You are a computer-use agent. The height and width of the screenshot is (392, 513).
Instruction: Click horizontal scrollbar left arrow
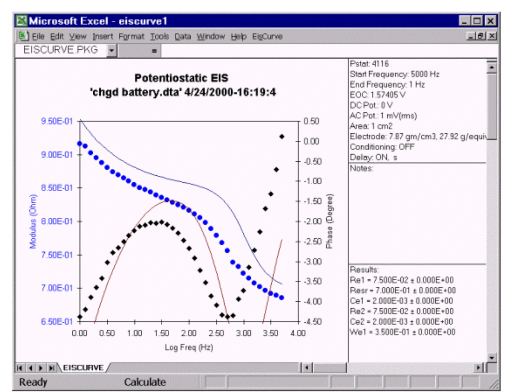[307, 367]
